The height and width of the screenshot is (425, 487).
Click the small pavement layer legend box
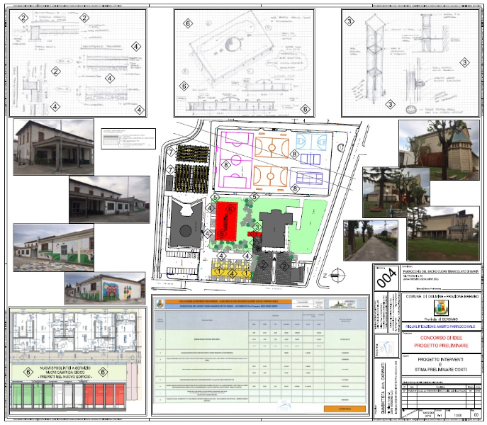pyautogui.click(x=128, y=139)
